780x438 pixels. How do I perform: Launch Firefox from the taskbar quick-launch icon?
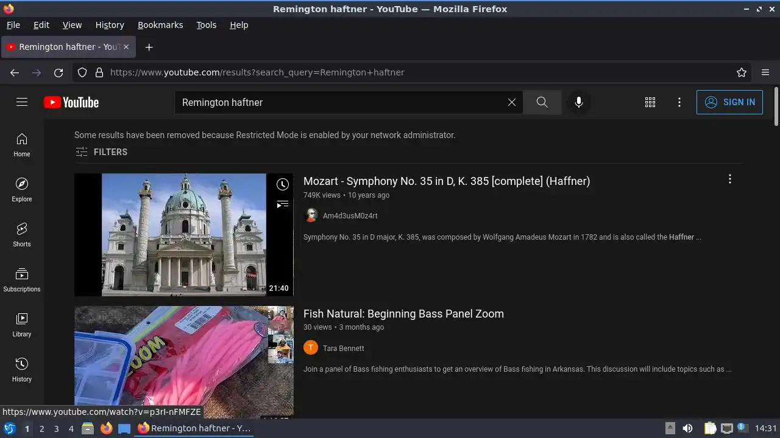[x=106, y=428]
